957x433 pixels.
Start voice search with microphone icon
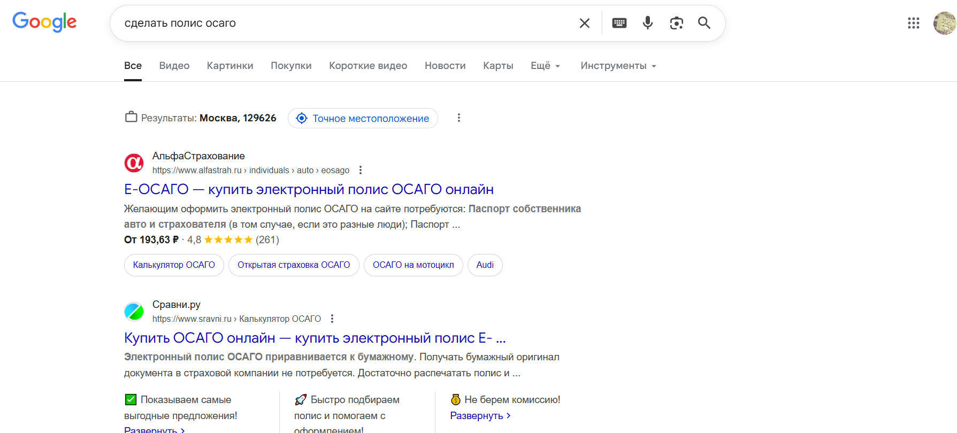tap(647, 23)
